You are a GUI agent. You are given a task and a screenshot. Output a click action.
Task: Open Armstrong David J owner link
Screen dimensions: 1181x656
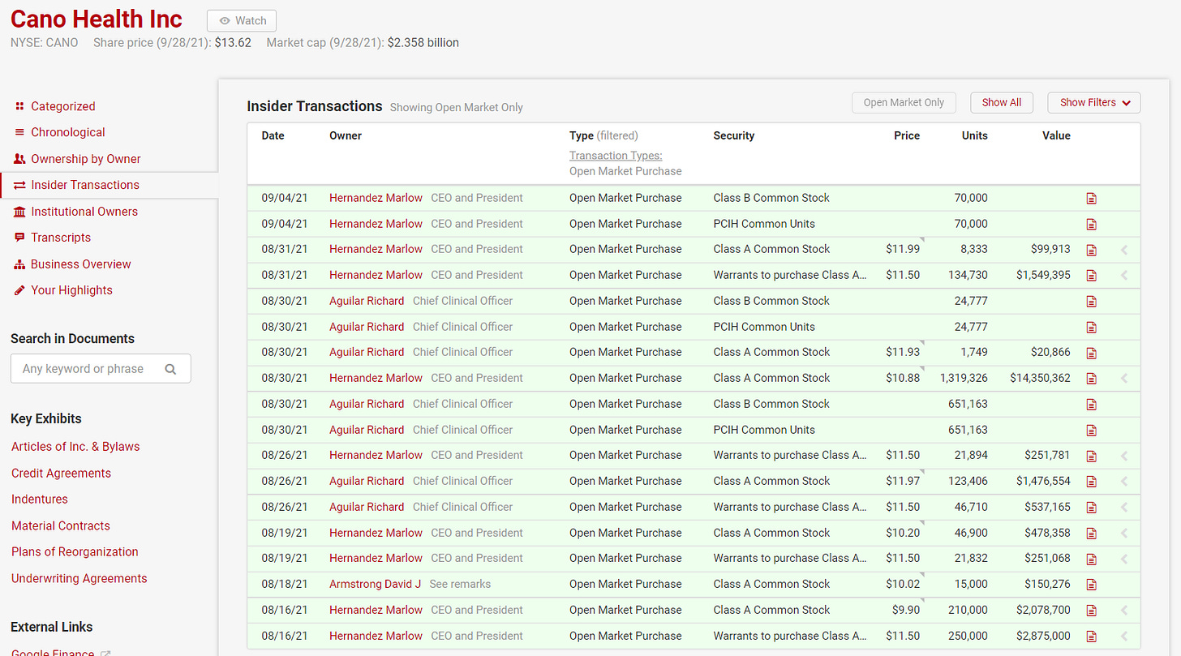[376, 584]
